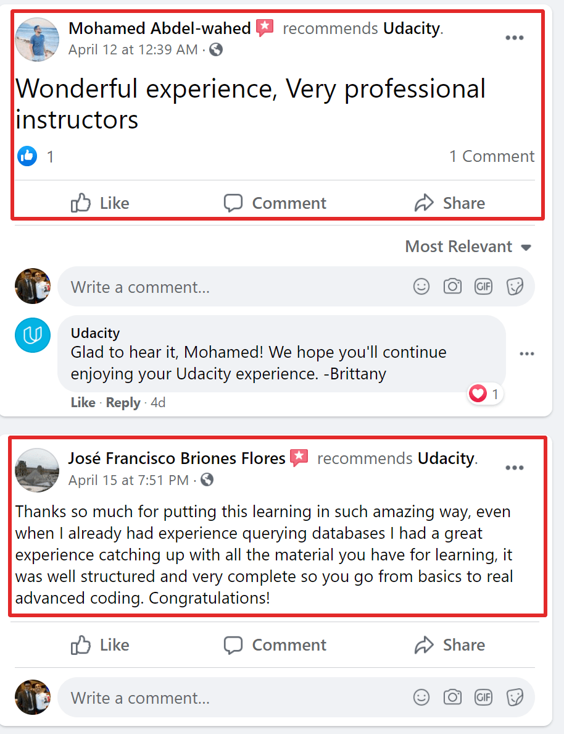The image size is (564, 734).
Task: Click Comment button under José's post
Action: pyautogui.click(x=275, y=645)
